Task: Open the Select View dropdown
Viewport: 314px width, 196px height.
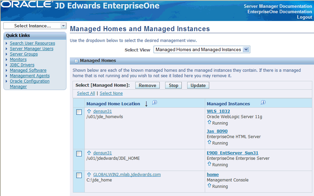Action: [202, 49]
